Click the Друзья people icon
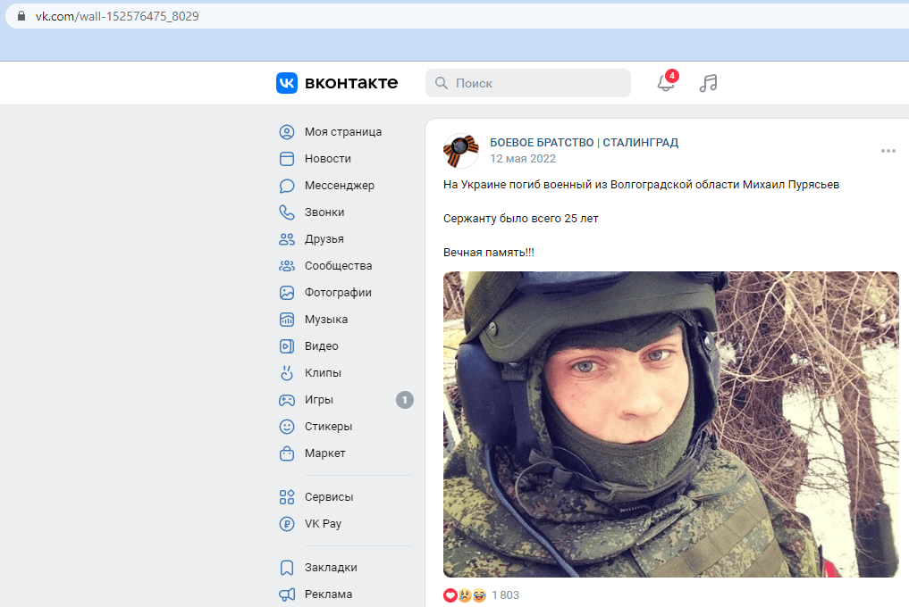909x607 pixels. click(287, 238)
